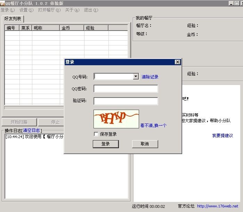Open the 打开餐厅 (O) menu
The width and height of the screenshot is (243, 212).
[49, 10]
